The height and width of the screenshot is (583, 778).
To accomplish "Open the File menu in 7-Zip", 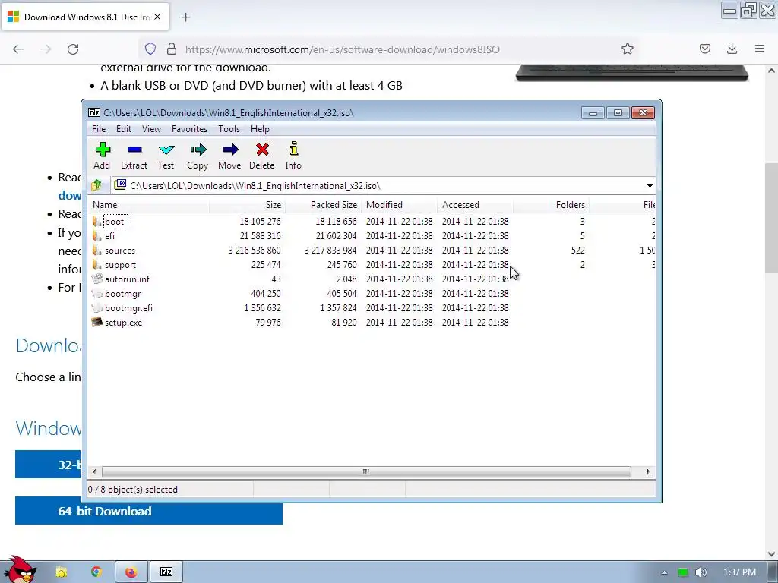I will [99, 129].
